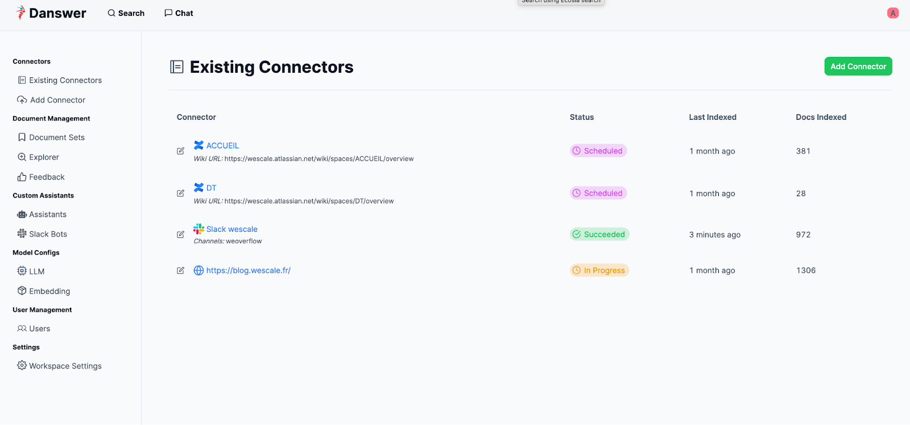Click the Add Connector cloud upload icon
This screenshot has width=910, height=425.
click(22, 100)
